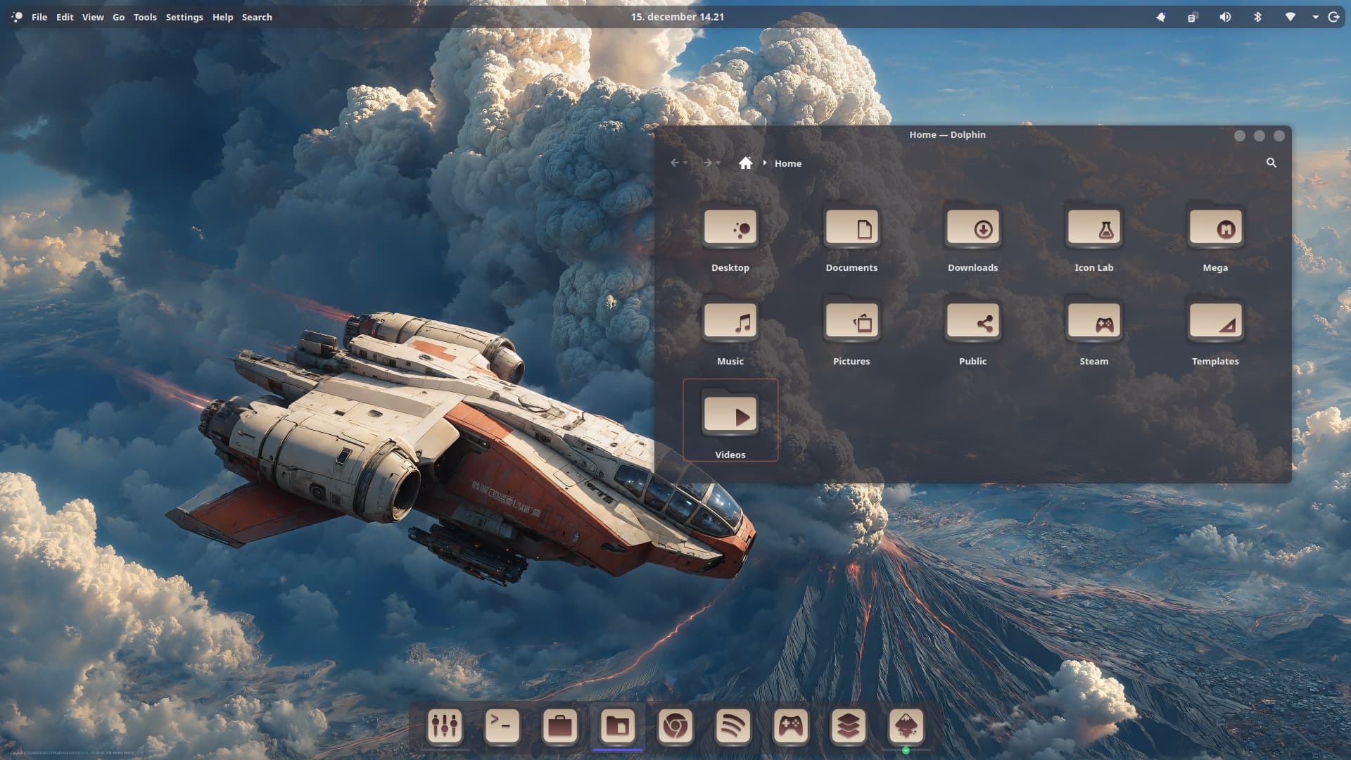
Task: Toggle Bluetooth from the system tray
Action: tap(1257, 17)
